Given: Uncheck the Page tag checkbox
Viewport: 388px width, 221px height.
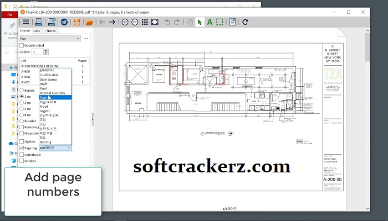Looking at the screenshot, I should click(22, 148).
